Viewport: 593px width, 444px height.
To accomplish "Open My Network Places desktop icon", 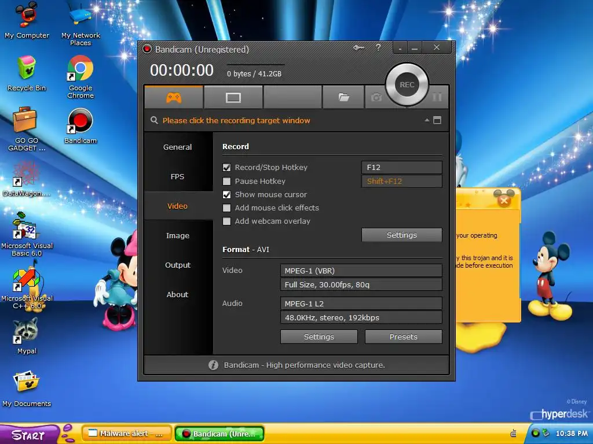I will pyautogui.click(x=80, y=24).
